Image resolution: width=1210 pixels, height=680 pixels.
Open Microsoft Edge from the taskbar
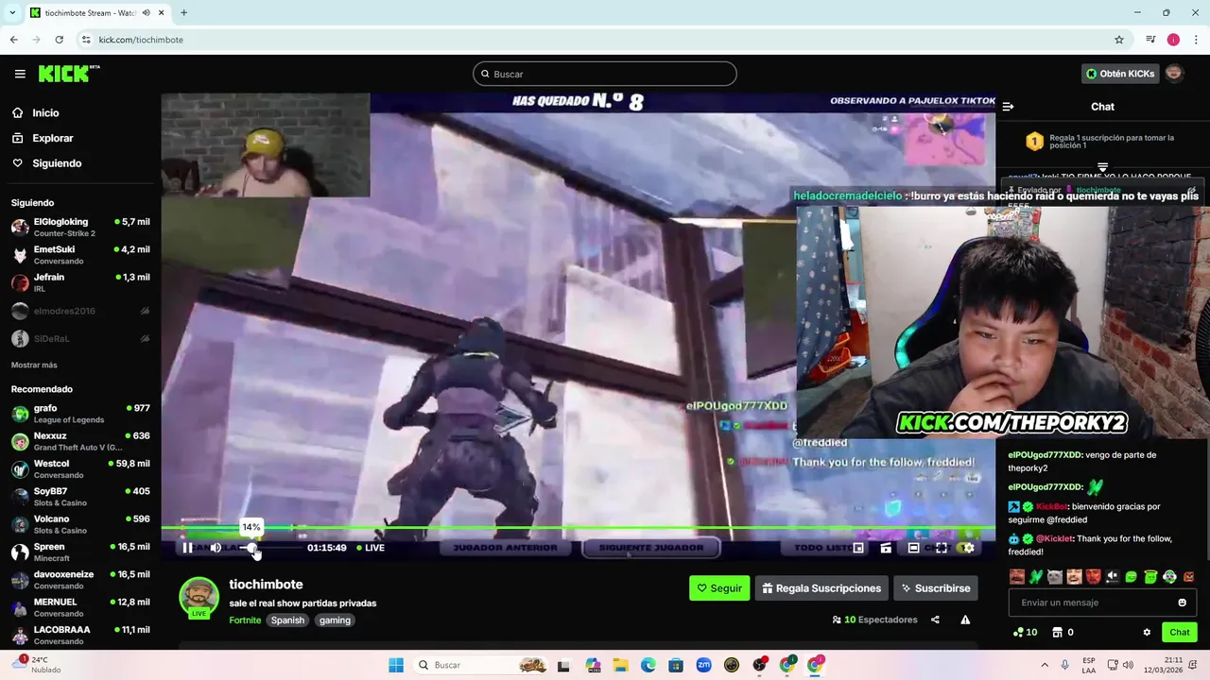coord(648,665)
